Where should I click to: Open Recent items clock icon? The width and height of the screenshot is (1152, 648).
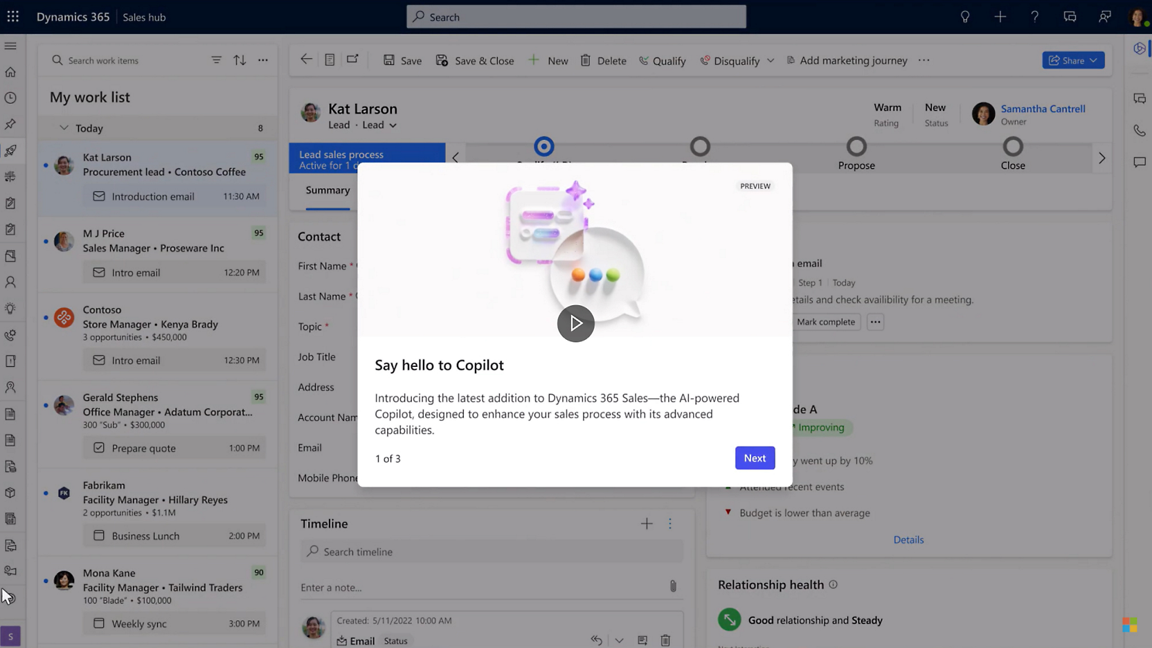10,98
